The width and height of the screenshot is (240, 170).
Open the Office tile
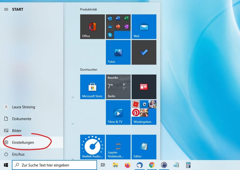pos(92,27)
